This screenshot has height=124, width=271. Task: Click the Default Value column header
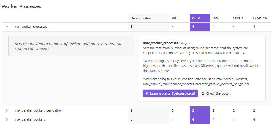point(140,18)
